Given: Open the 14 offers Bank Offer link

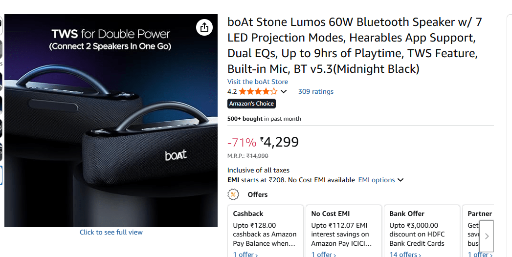Looking at the screenshot, I should point(403,254).
